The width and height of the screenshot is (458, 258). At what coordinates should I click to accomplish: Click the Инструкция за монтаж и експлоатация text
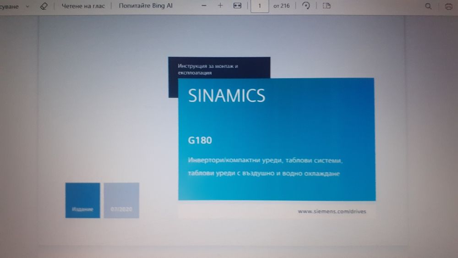click(x=208, y=69)
